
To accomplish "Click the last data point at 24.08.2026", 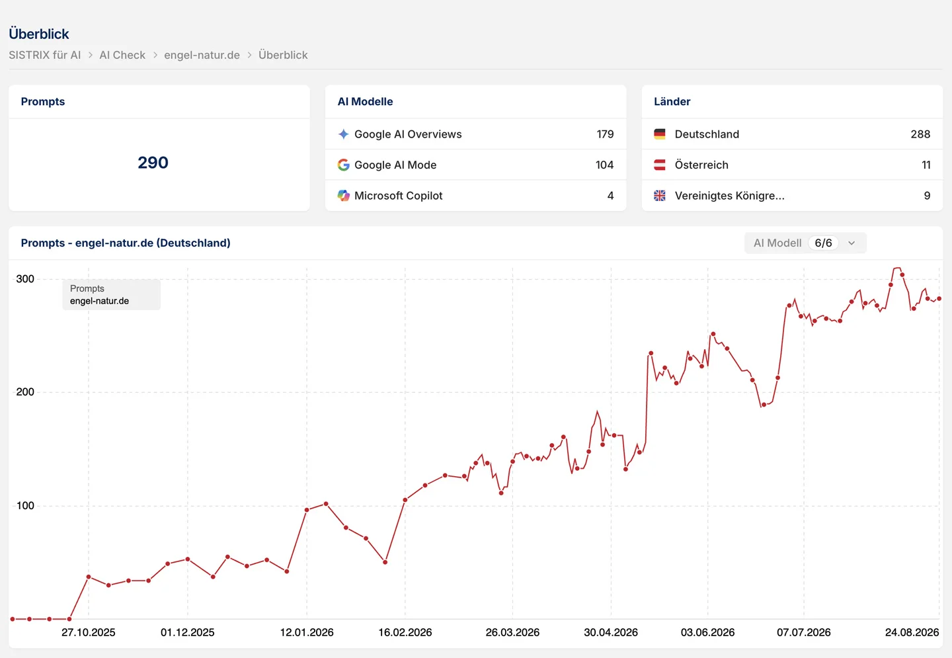I will pos(939,298).
